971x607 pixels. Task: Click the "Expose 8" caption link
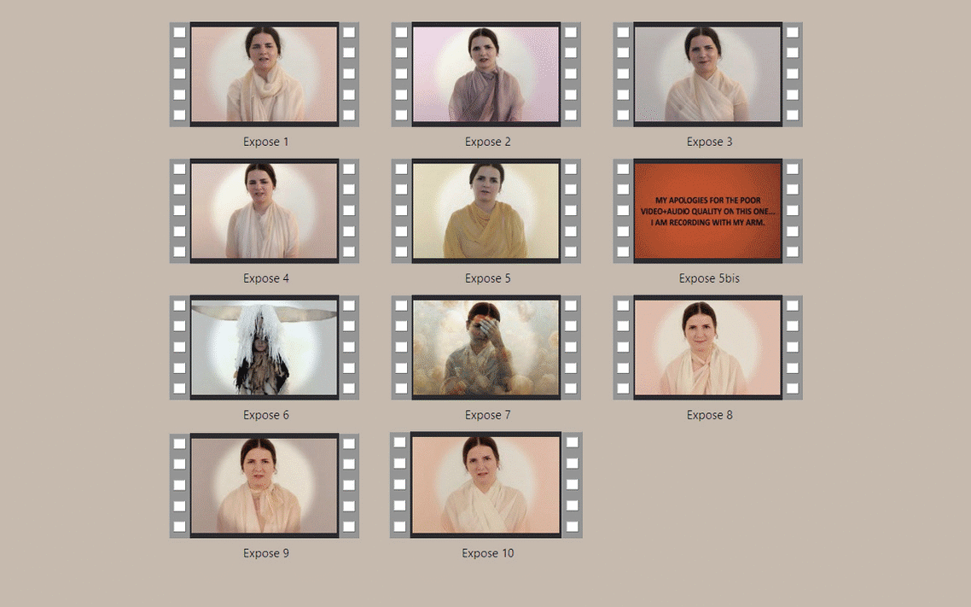pos(709,415)
